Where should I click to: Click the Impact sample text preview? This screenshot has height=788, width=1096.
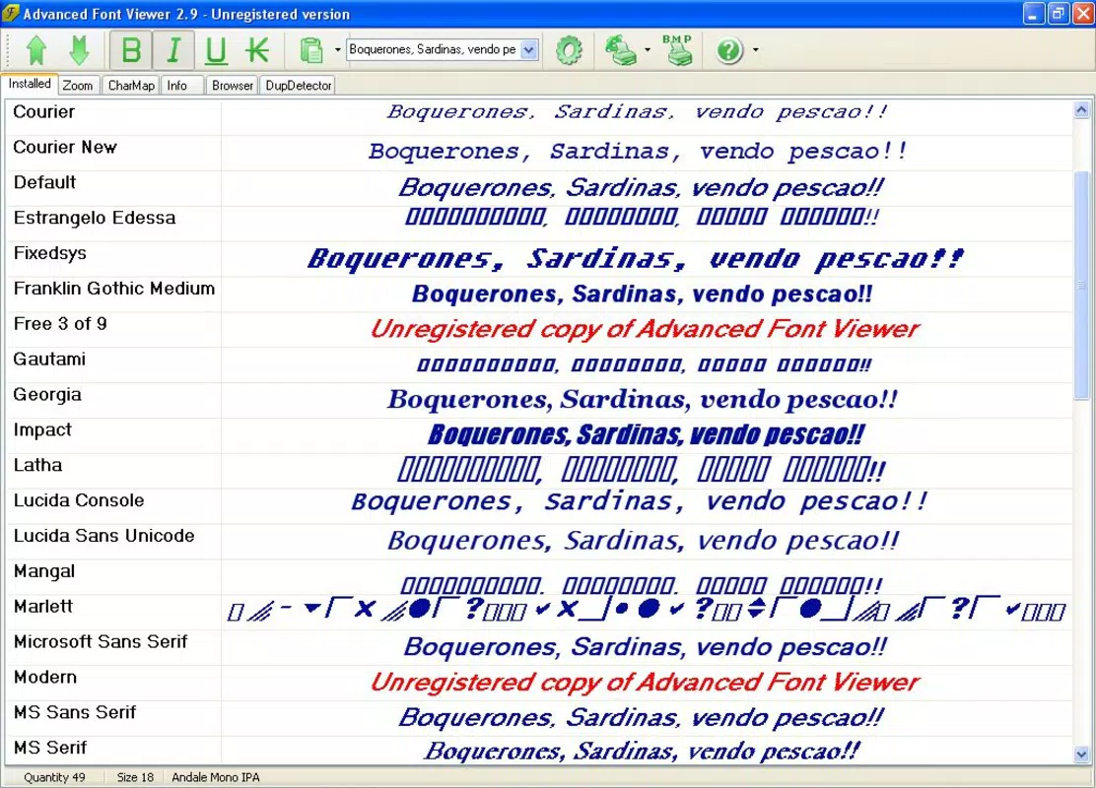pos(646,435)
